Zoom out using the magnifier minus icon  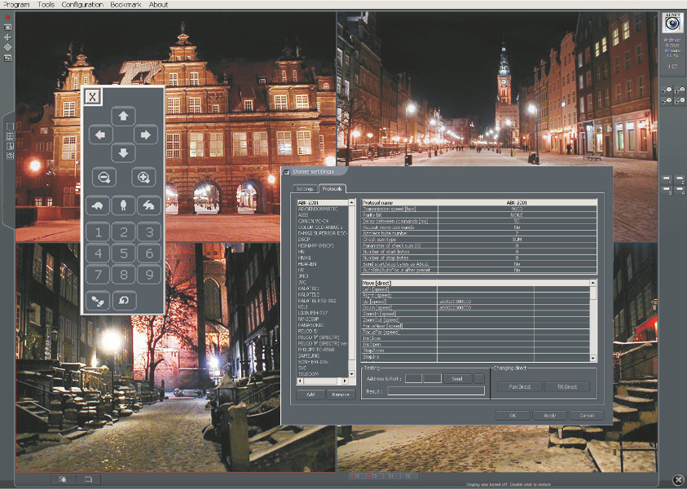tap(103, 177)
